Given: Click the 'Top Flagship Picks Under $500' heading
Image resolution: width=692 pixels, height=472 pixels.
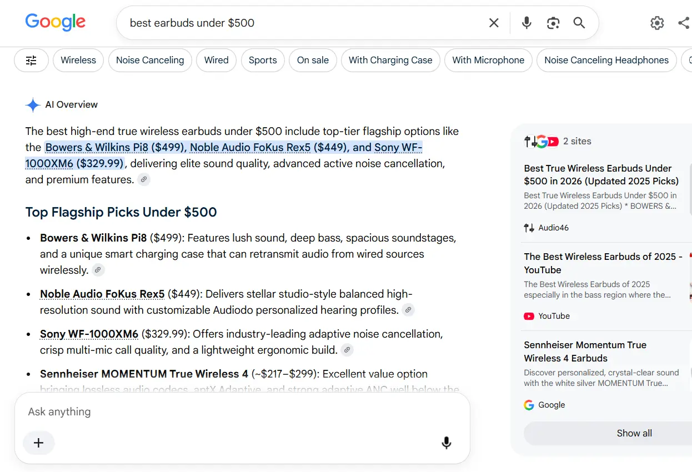Looking at the screenshot, I should tap(121, 212).
